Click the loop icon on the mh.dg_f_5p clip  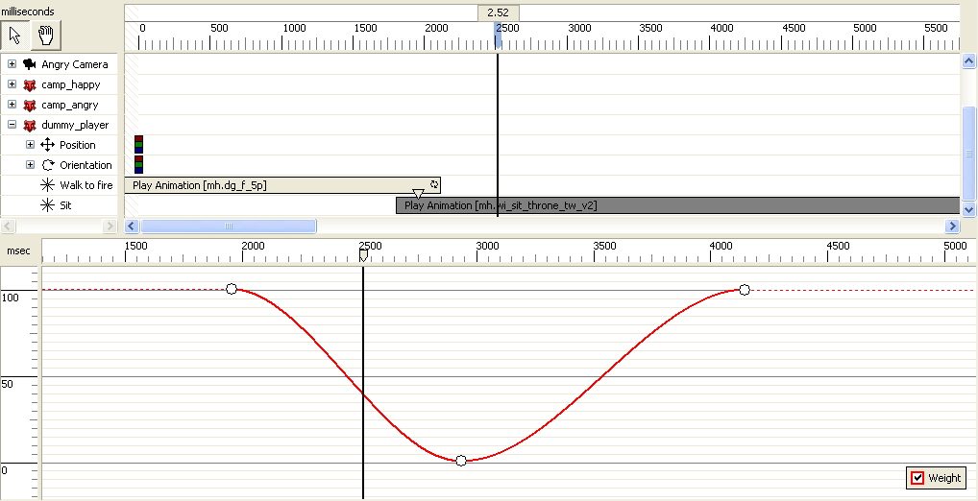pos(434,184)
